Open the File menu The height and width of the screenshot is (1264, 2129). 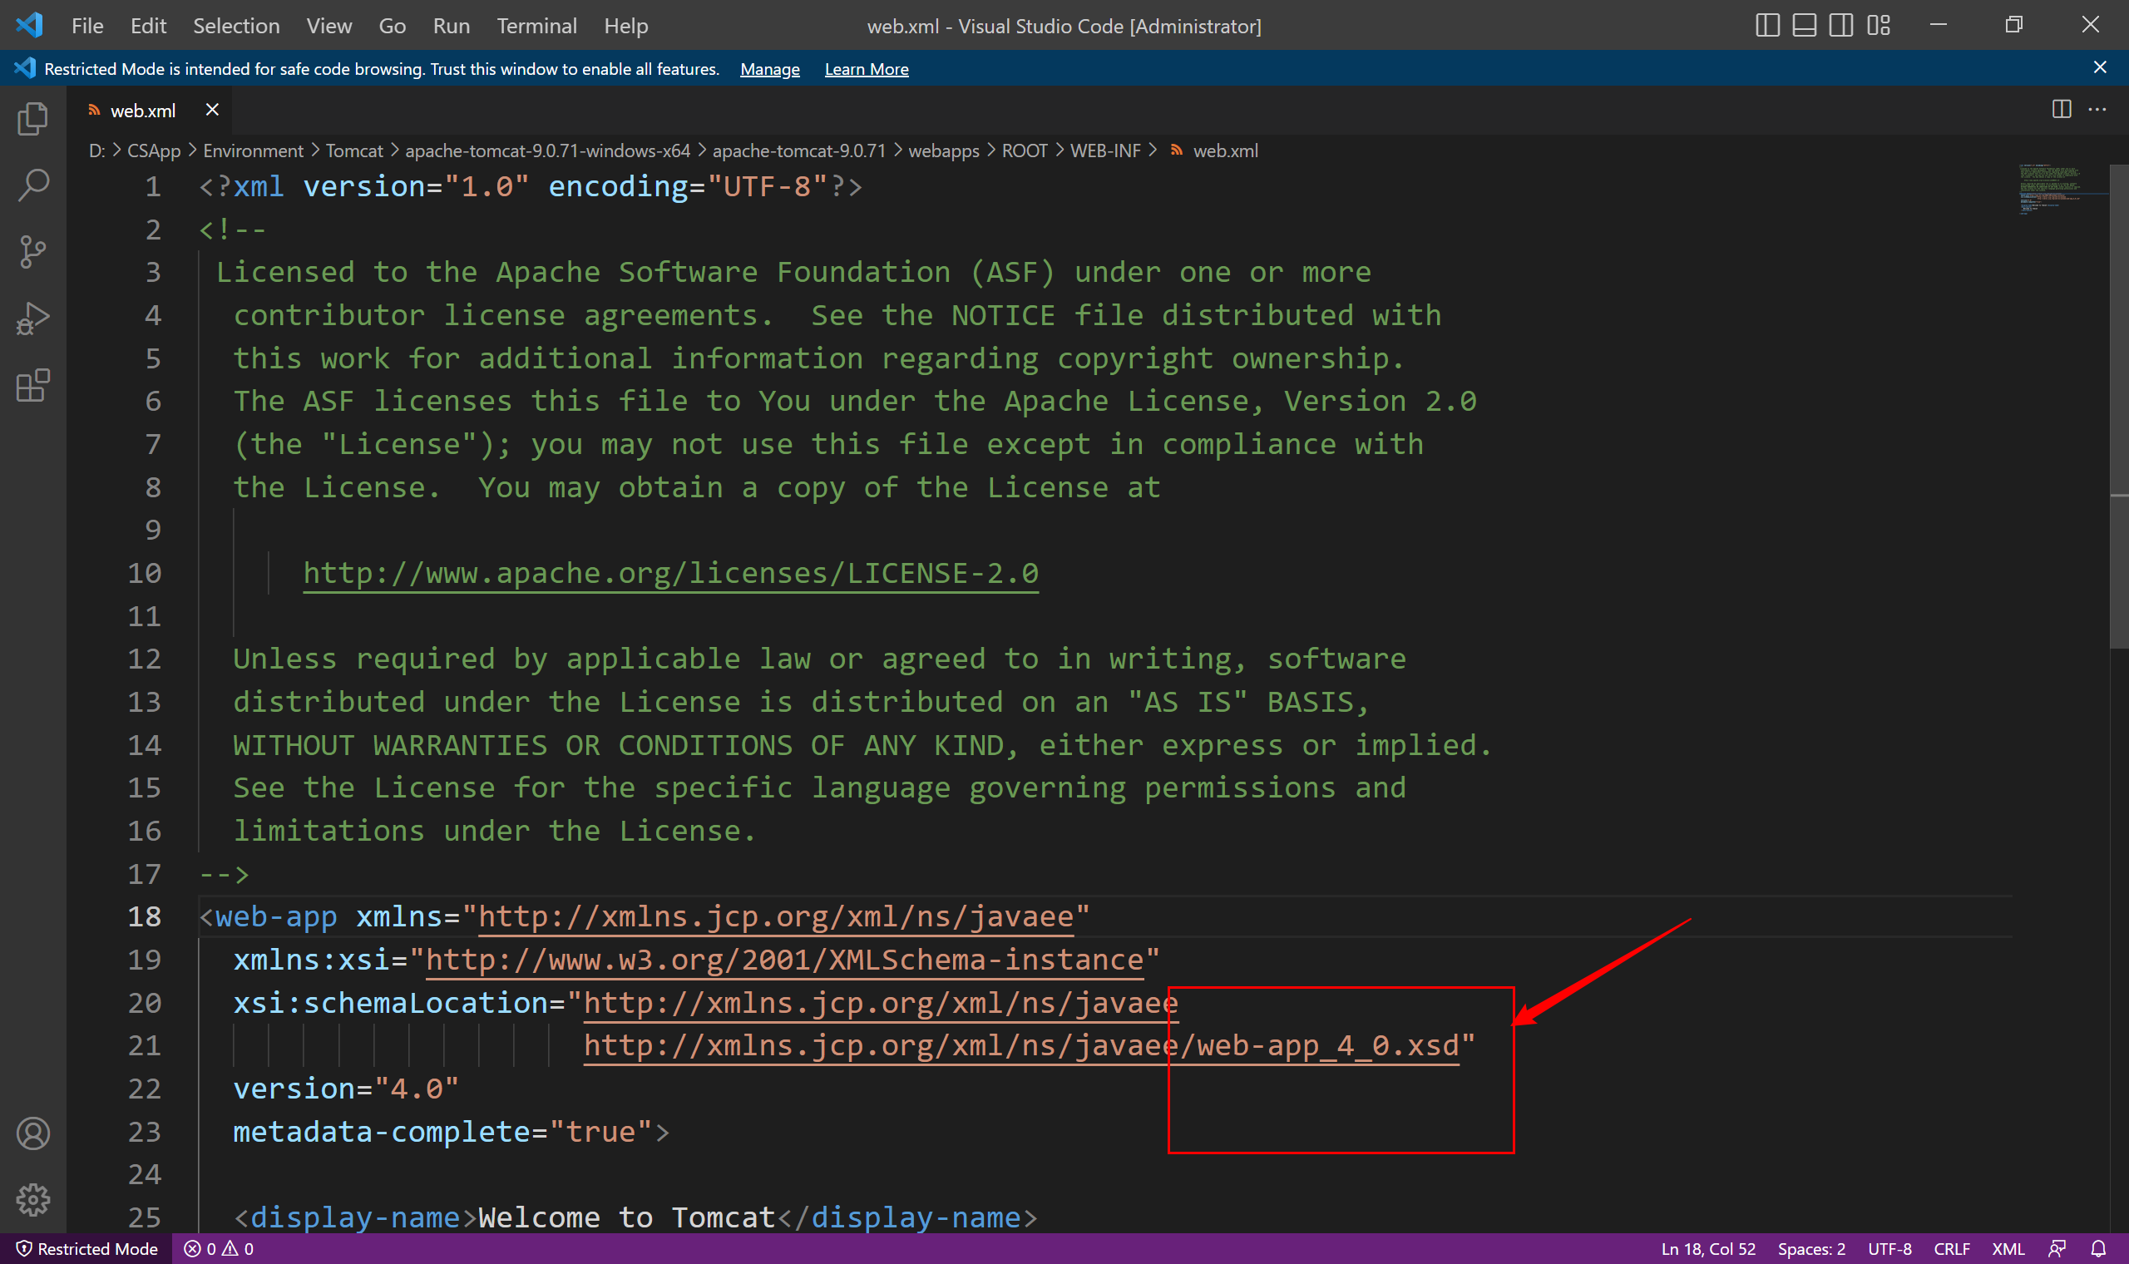[86, 26]
